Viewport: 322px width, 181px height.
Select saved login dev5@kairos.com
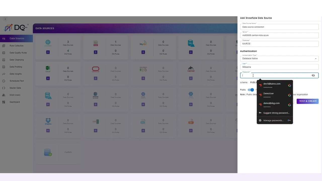click(x=275, y=85)
